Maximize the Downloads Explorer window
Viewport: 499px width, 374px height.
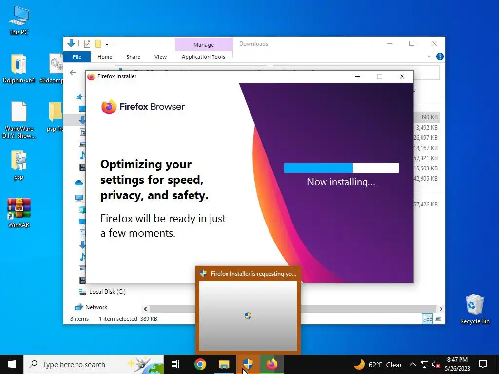[x=412, y=43]
